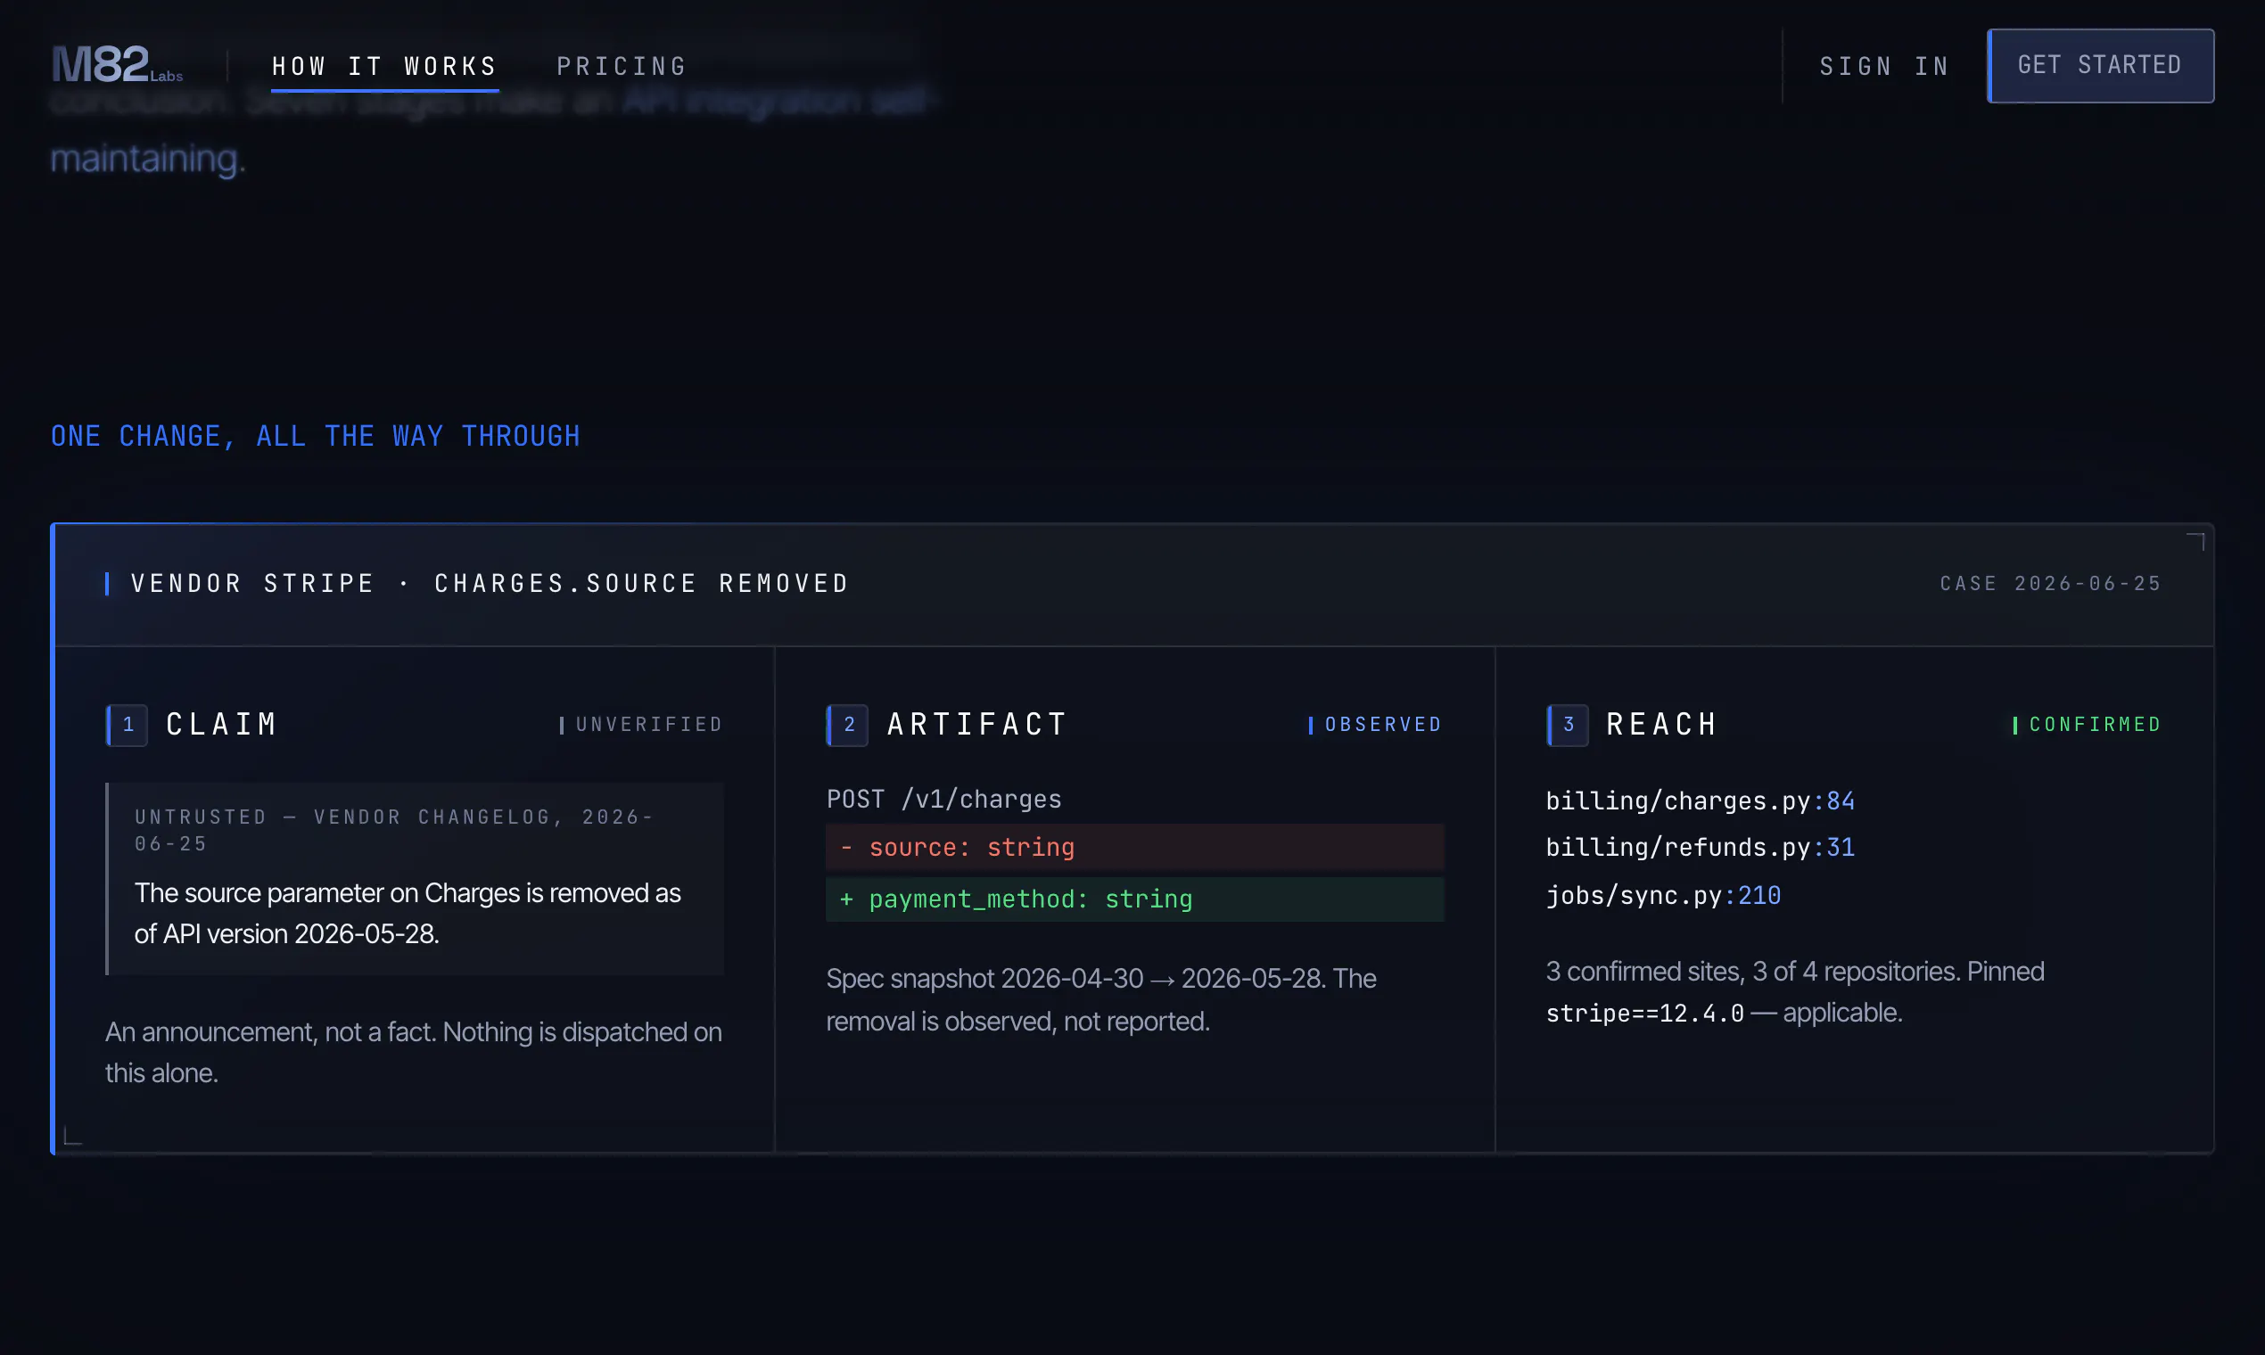Click the Sign In link
The width and height of the screenshot is (2265, 1355).
click(1884, 67)
